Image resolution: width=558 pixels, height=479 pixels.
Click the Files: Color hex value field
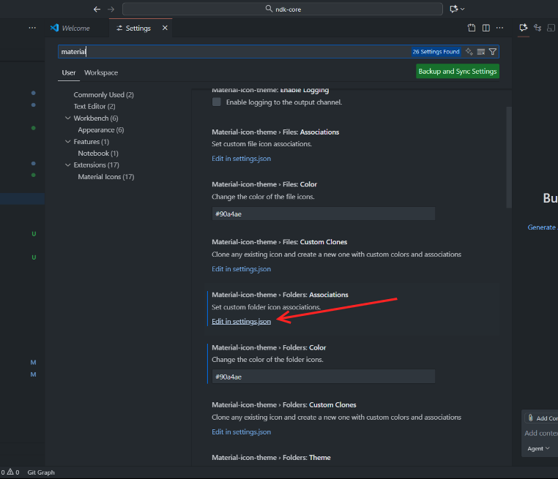(323, 214)
